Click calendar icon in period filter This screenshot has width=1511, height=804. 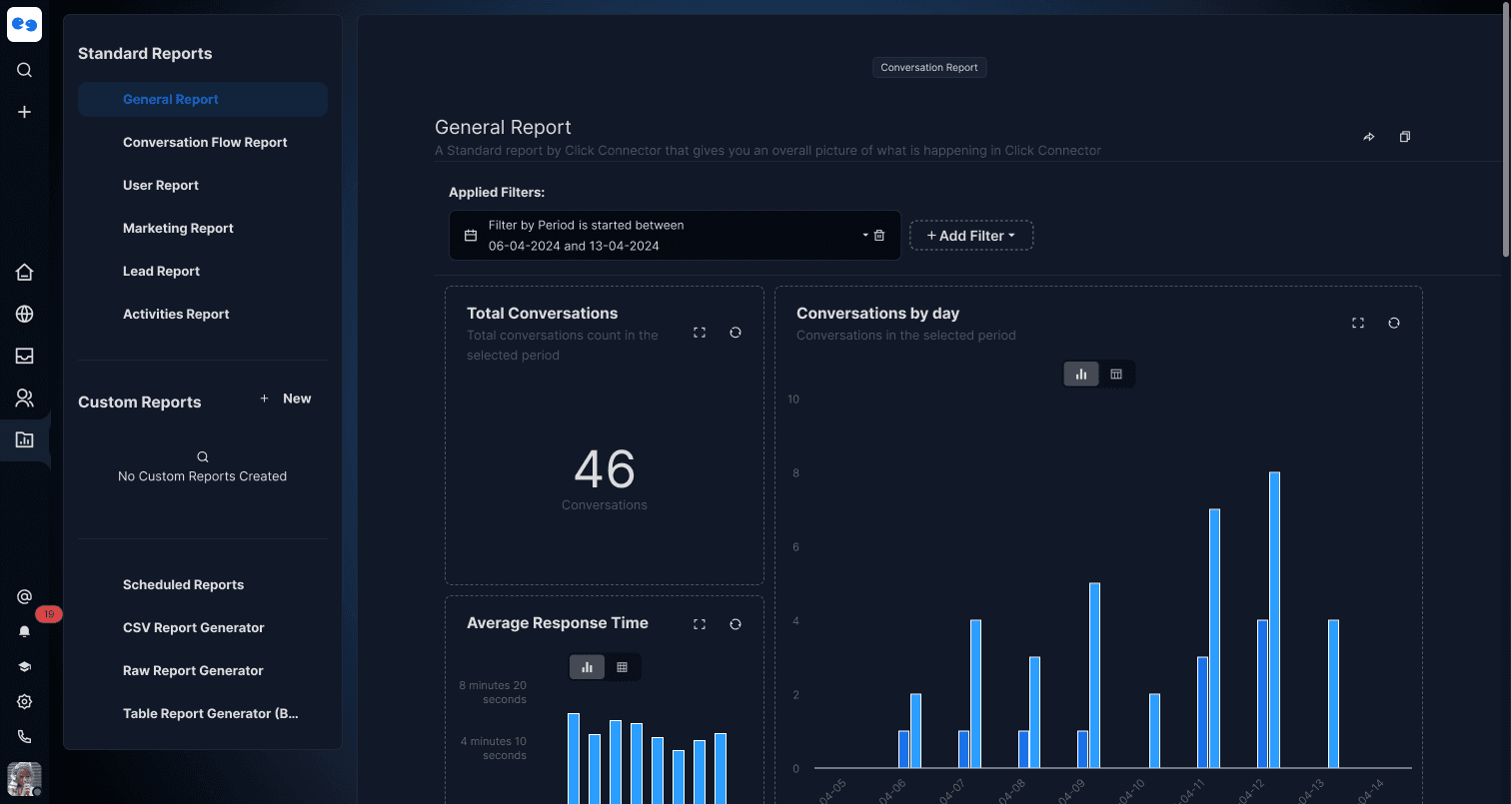click(x=471, y=236)
